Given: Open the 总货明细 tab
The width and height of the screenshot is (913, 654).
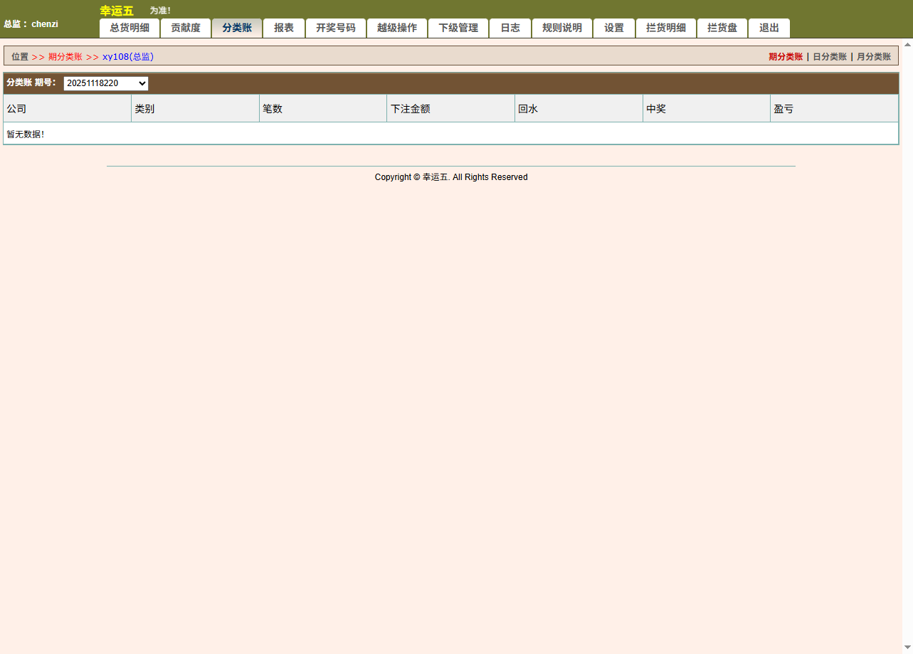Looking at the screenshot, I should 130,28.
